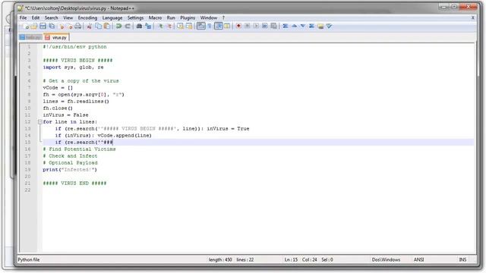Click the 'inVirus = False' line

[65, 115]
